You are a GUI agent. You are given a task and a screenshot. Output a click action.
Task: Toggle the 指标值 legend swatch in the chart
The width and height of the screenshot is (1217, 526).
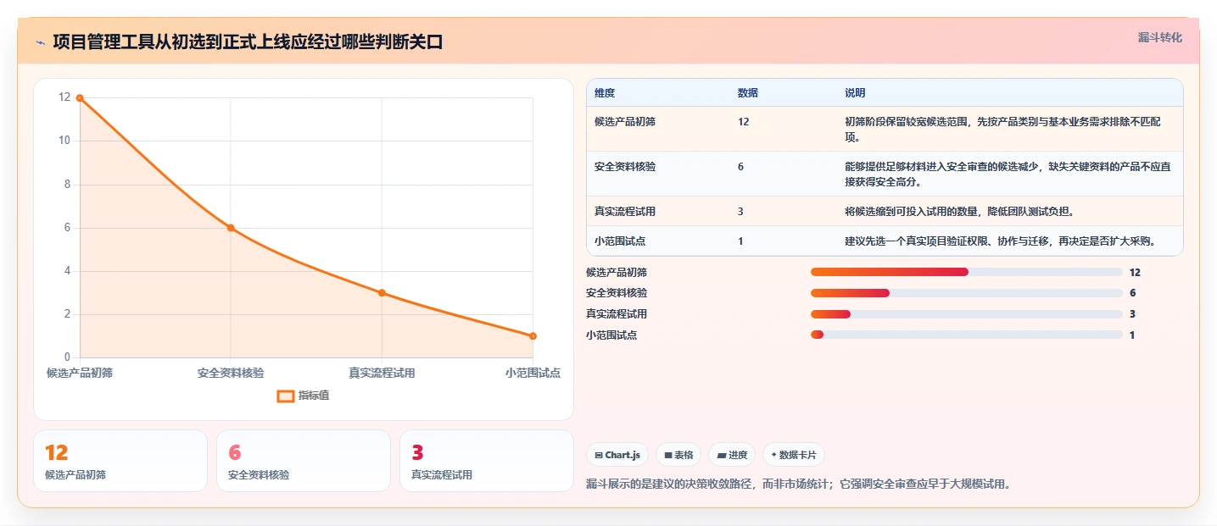(286, 396)
